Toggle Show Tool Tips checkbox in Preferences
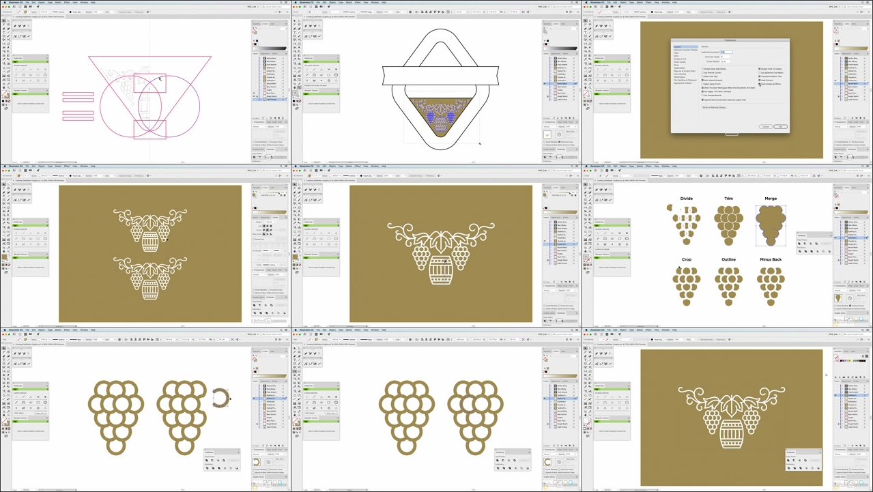873x492 pixels. (x=702, y=76)
